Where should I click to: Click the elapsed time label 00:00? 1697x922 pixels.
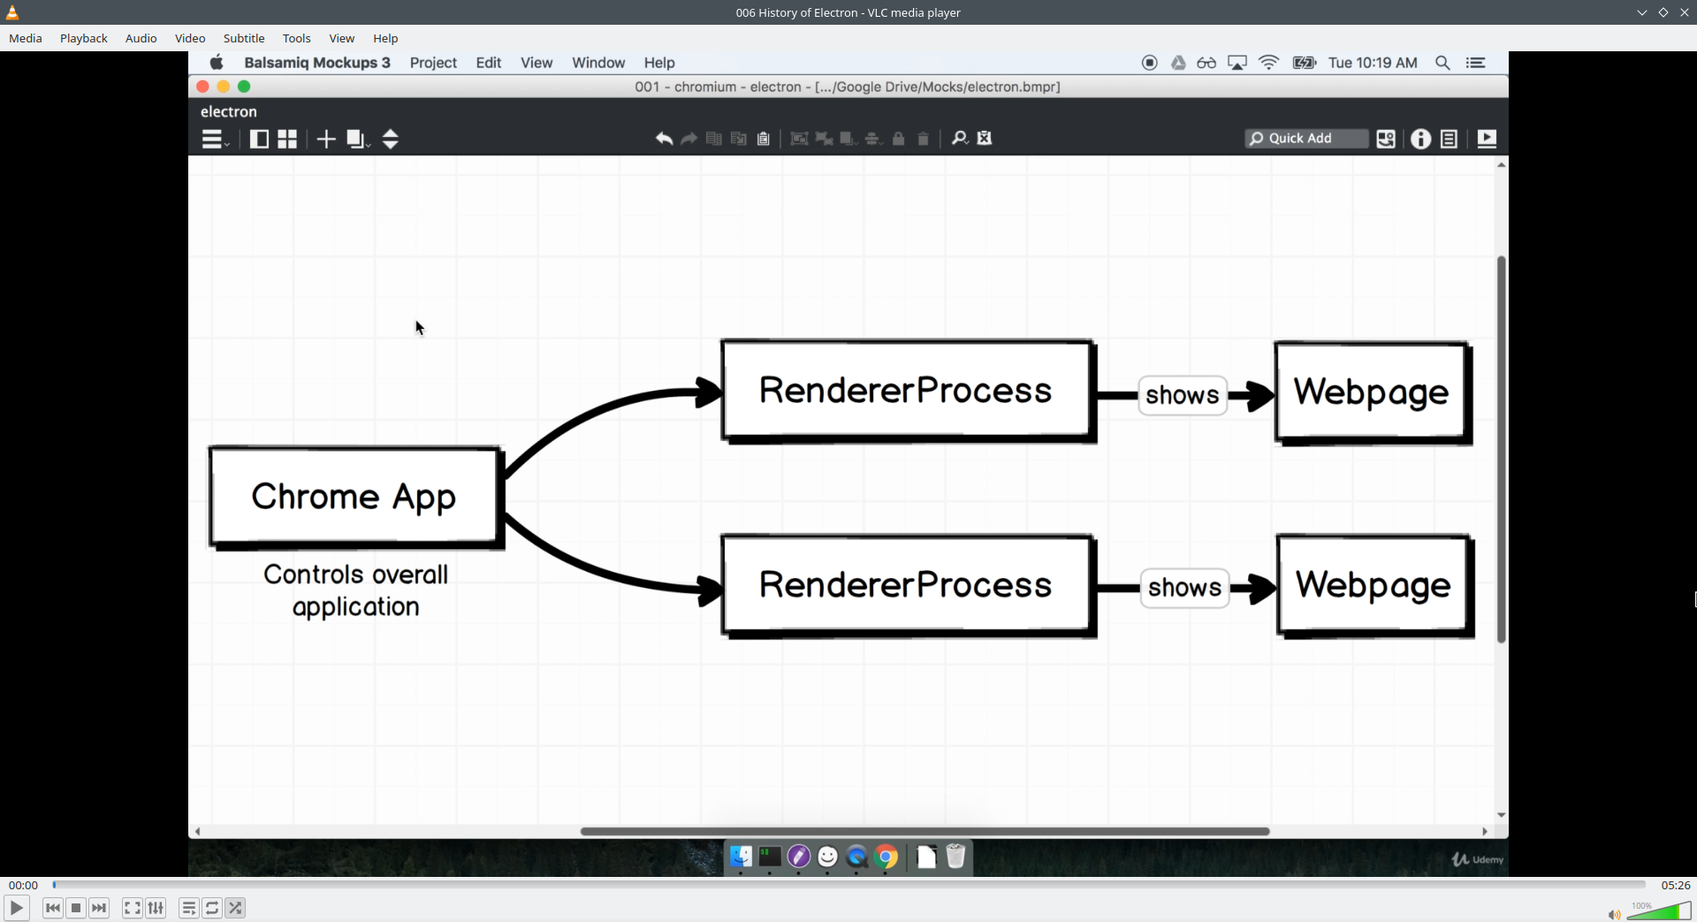tap(24, 885)
